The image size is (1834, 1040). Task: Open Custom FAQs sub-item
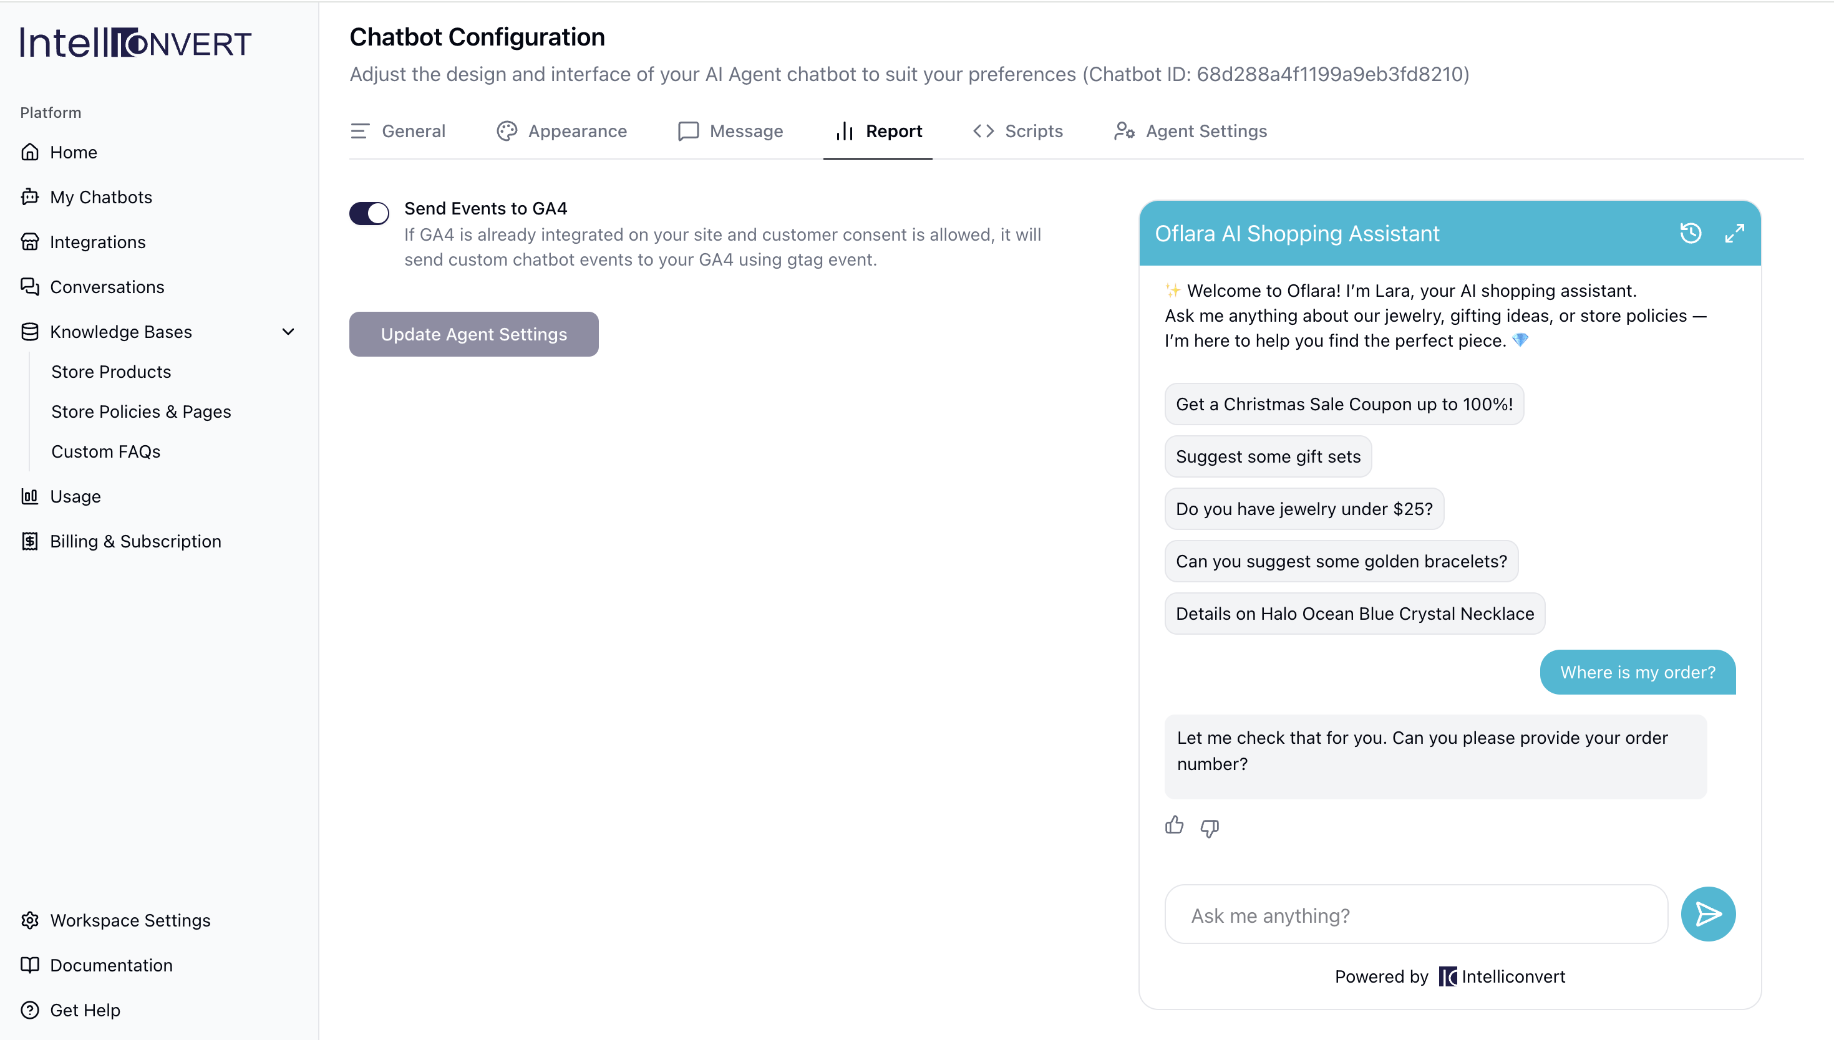pyautogui.click(x=106, y=451)
